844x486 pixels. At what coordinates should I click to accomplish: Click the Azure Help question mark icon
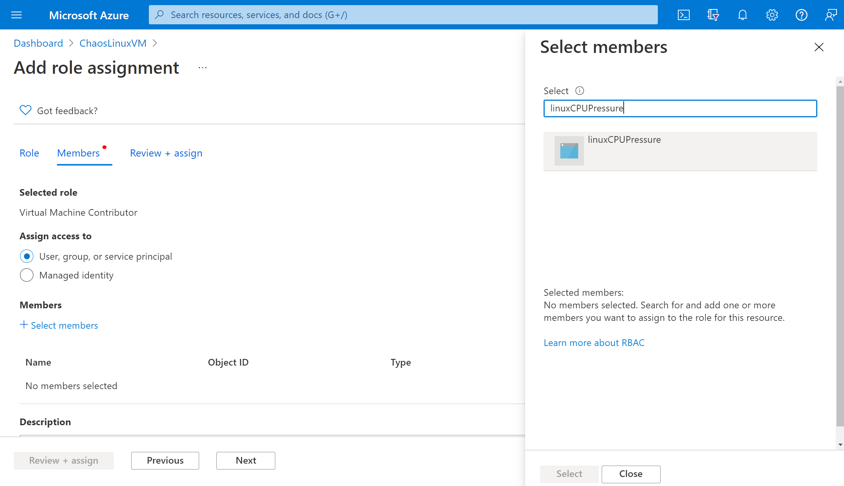click(802, 15)
